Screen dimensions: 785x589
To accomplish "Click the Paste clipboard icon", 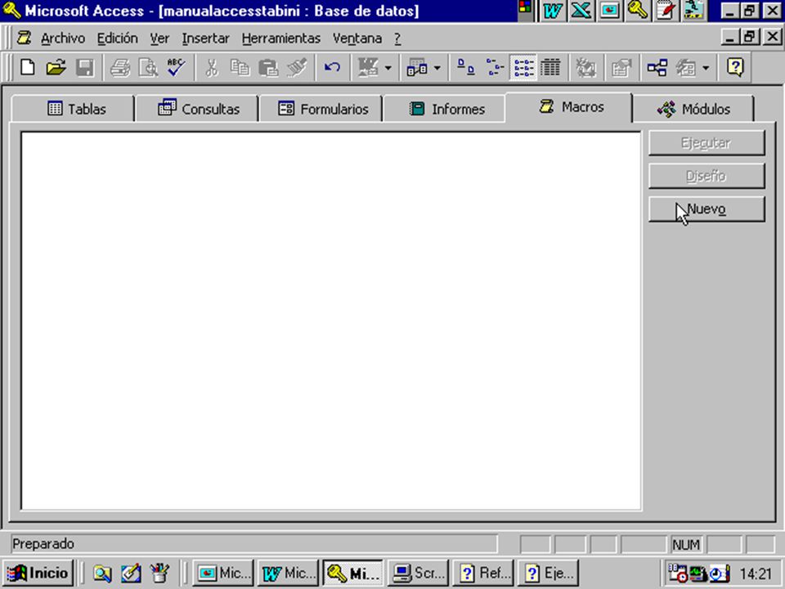I will 268,67.
